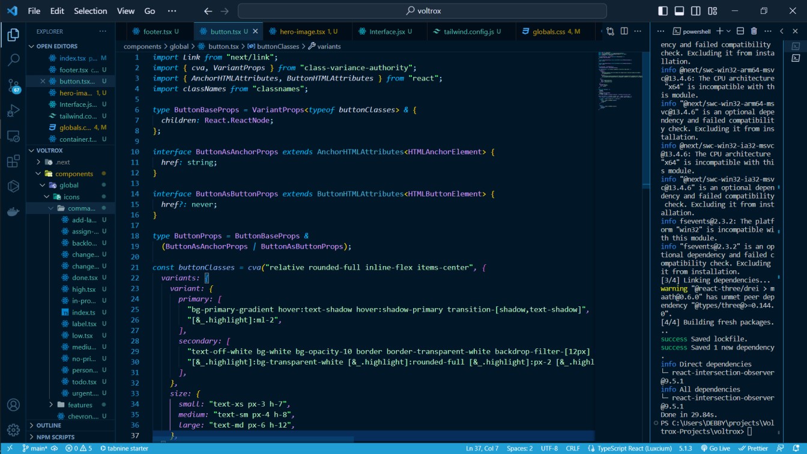The width and height of the screenshot is (807, 454).
Task: Change Spaces: 2 indentation setting
Action: point(519,448)
